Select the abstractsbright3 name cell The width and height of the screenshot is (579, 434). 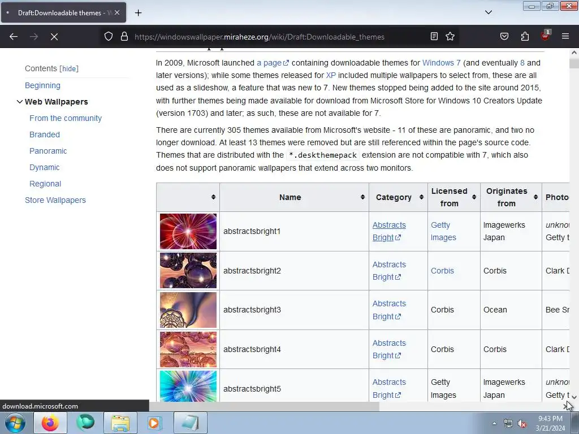(294, 310)
